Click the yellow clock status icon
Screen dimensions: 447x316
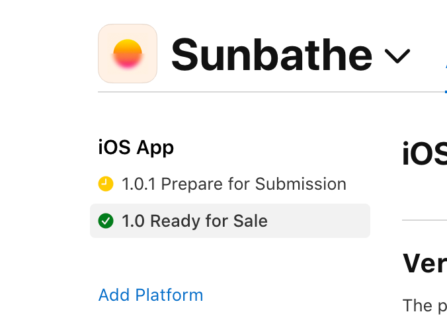click(x=106, y=184)
